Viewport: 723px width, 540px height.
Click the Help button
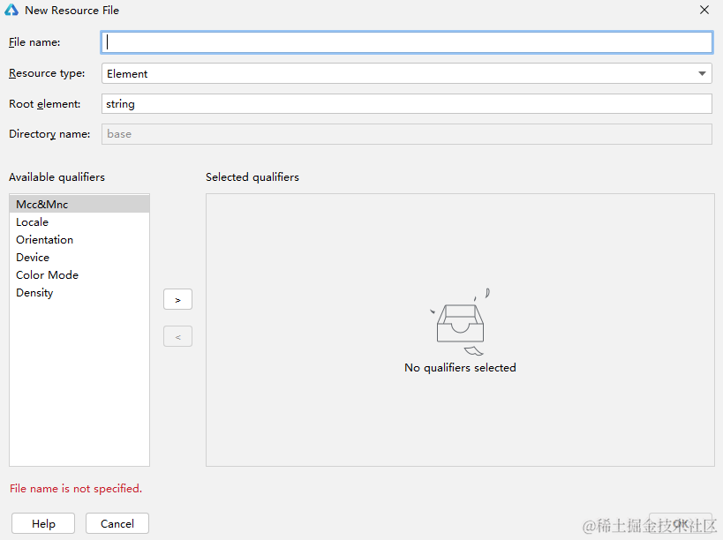pos(42,523)
